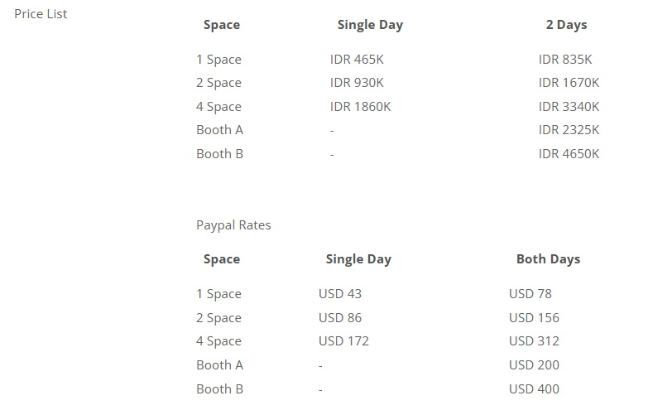Image resolution: width=648 pixels, height=410 pixels.
Task: Click IDR 3340K two days price
Action: [569, 107]
